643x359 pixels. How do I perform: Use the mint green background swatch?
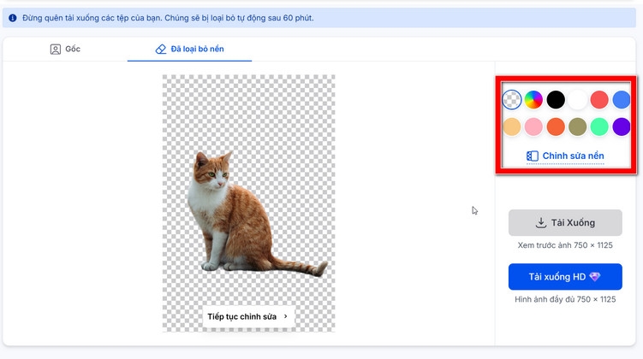point(599,127)
